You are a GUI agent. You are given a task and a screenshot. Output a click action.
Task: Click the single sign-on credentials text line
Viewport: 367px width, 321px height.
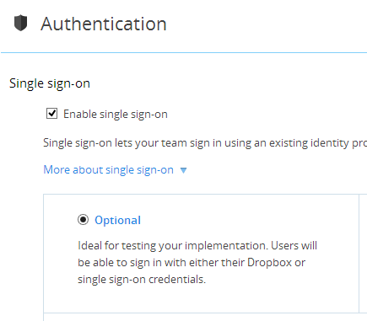[142, 280]
